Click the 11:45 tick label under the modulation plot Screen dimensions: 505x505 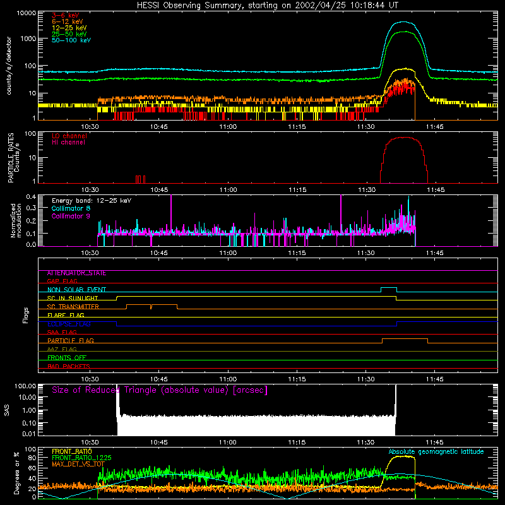pyautogui.click(x=435, y=253)
